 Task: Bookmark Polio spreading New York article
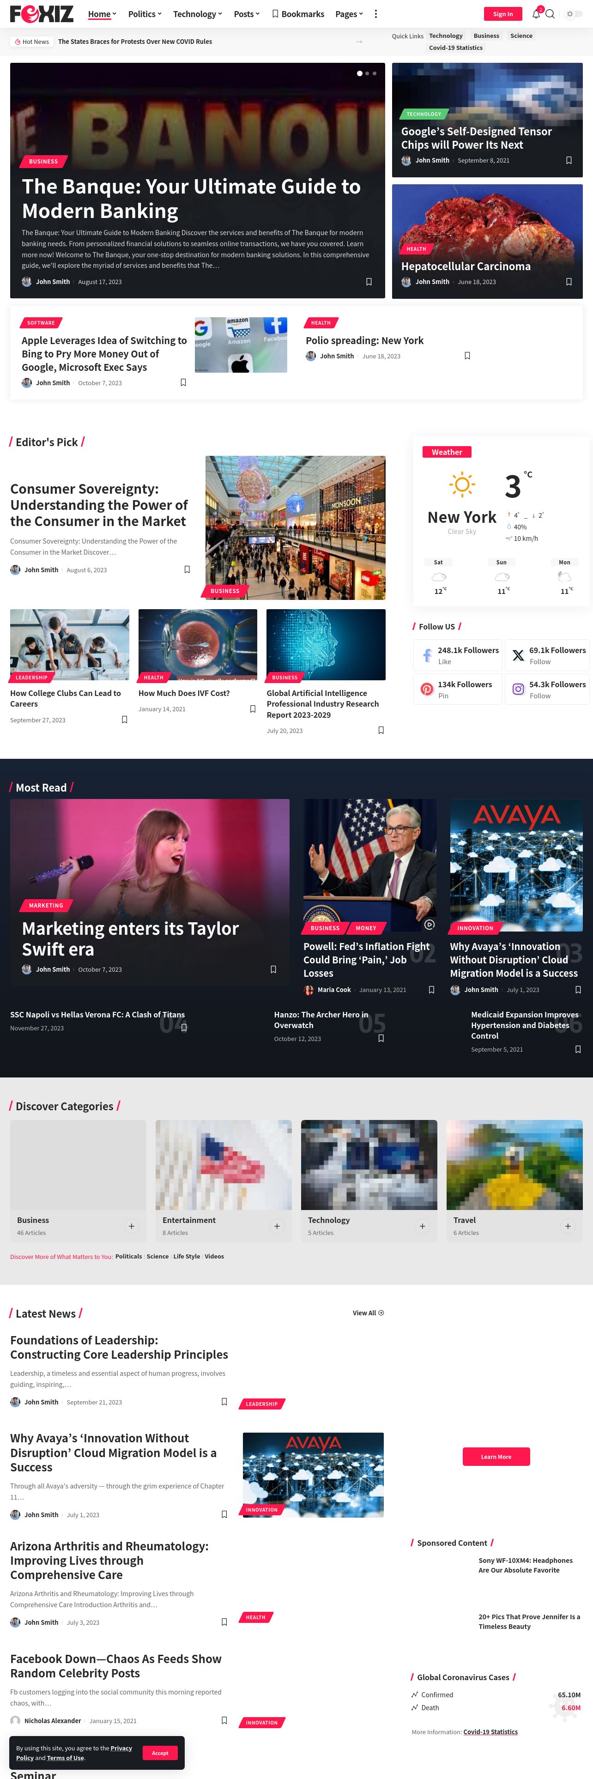coord(467,356)
